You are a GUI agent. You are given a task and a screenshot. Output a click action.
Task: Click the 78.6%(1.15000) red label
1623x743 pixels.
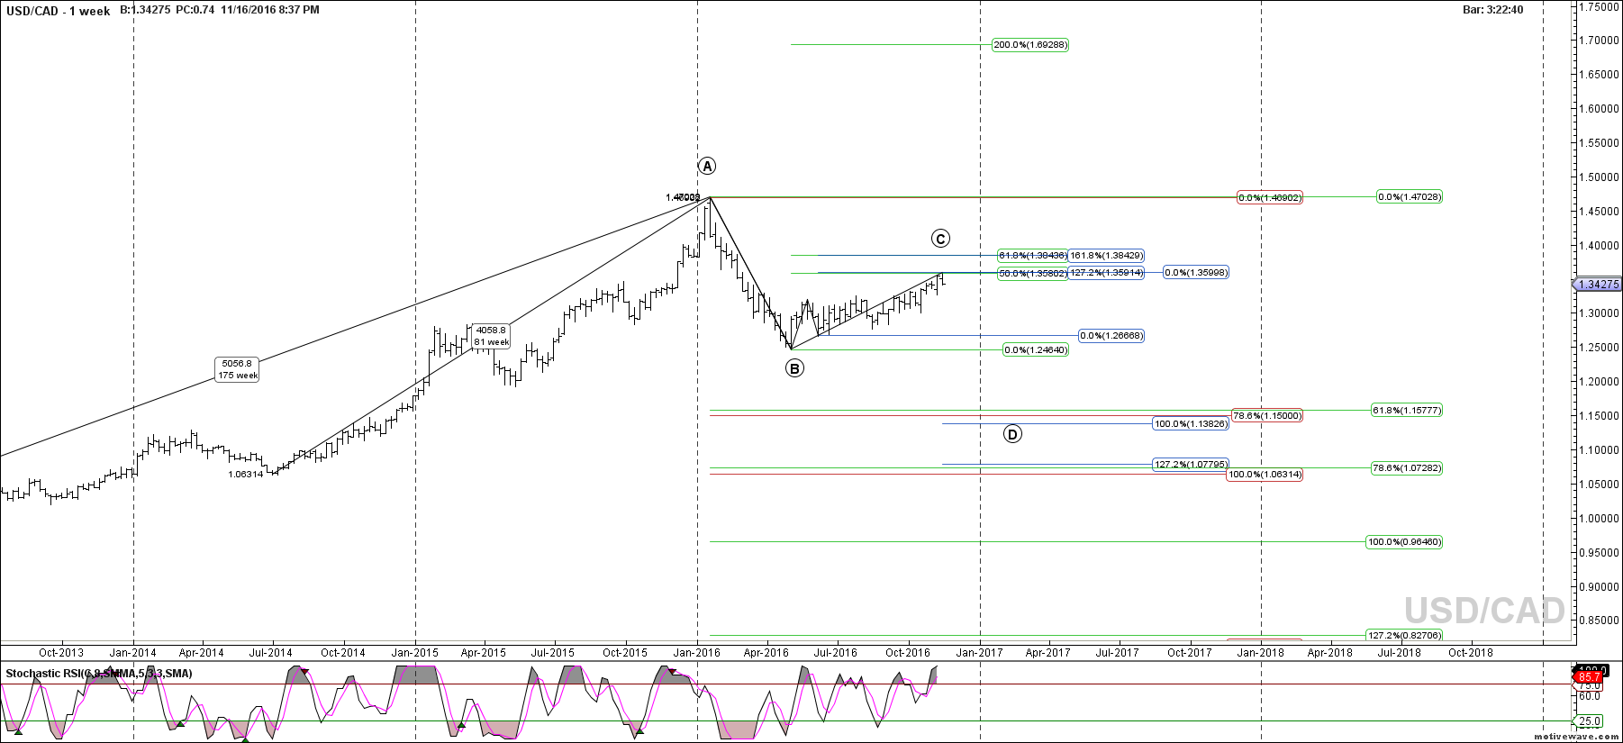tap(1266, 416)
